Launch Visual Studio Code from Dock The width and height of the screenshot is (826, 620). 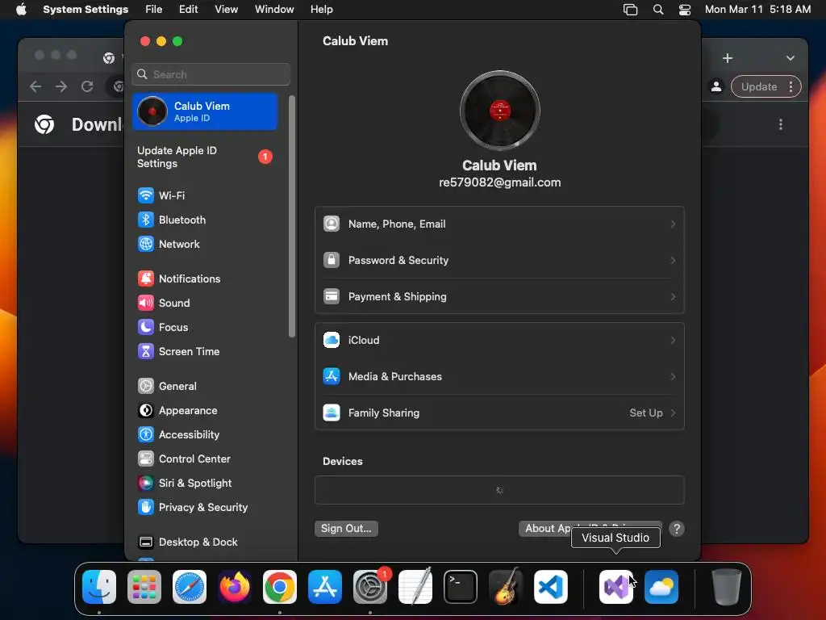pyautogui.click(x=550, y=587)
